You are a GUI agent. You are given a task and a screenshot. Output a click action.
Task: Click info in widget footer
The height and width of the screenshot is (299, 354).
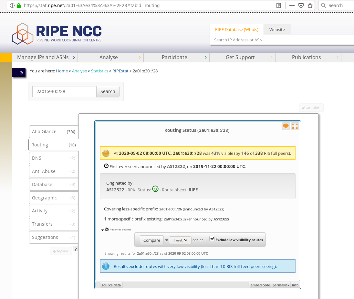click(295, 285)
